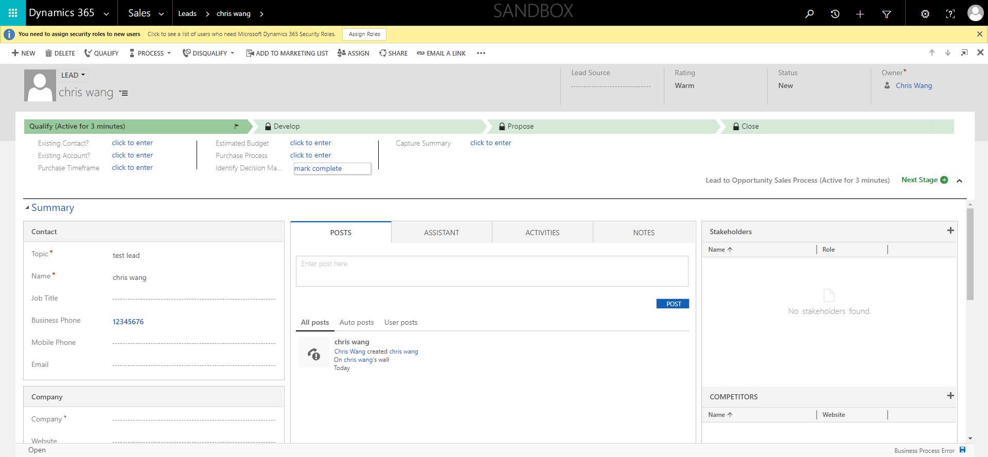
Task: Sort Stakeholders by Name column
Action: [720, 250]
